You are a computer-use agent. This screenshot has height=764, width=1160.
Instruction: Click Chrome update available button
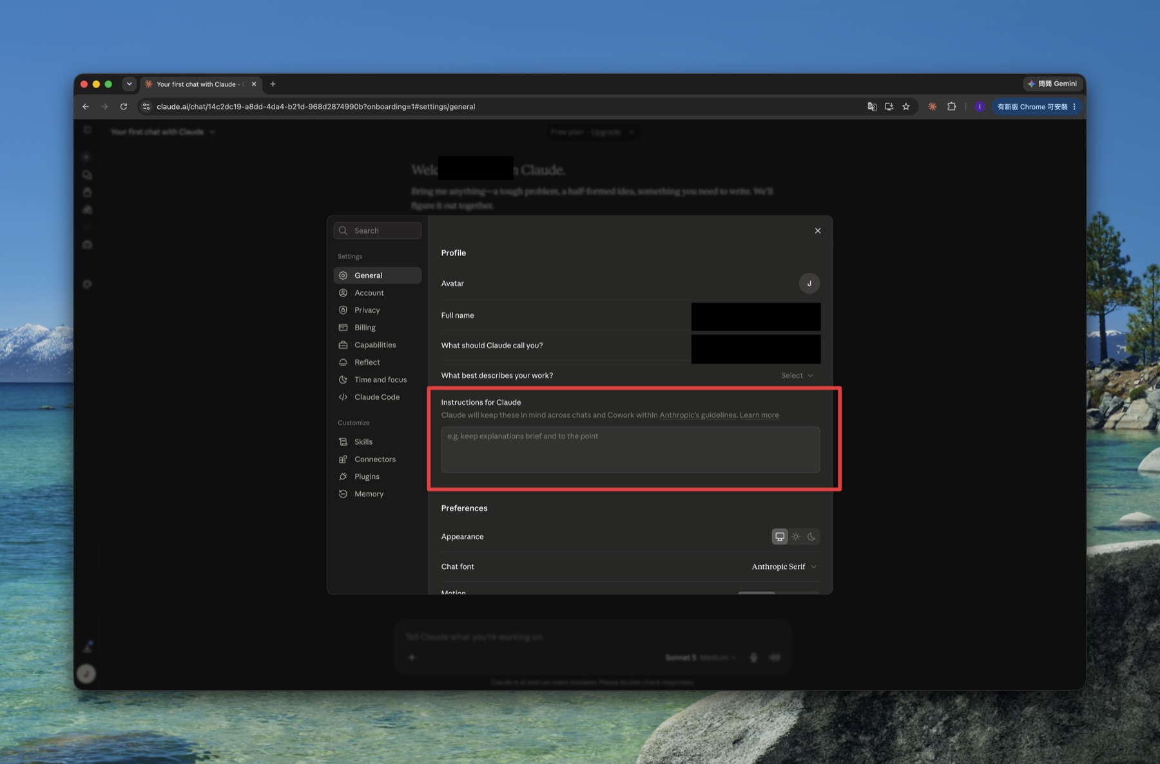pos(1036,107)
